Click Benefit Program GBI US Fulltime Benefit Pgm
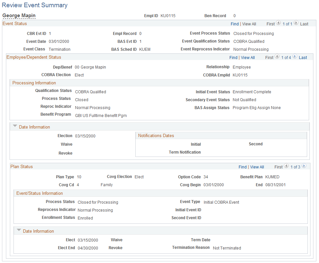The image size is (319, 263). click(101, 115)
